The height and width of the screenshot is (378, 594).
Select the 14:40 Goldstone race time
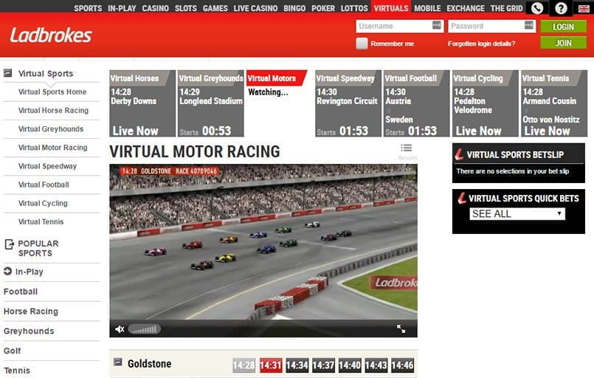[x=350, y=365]
